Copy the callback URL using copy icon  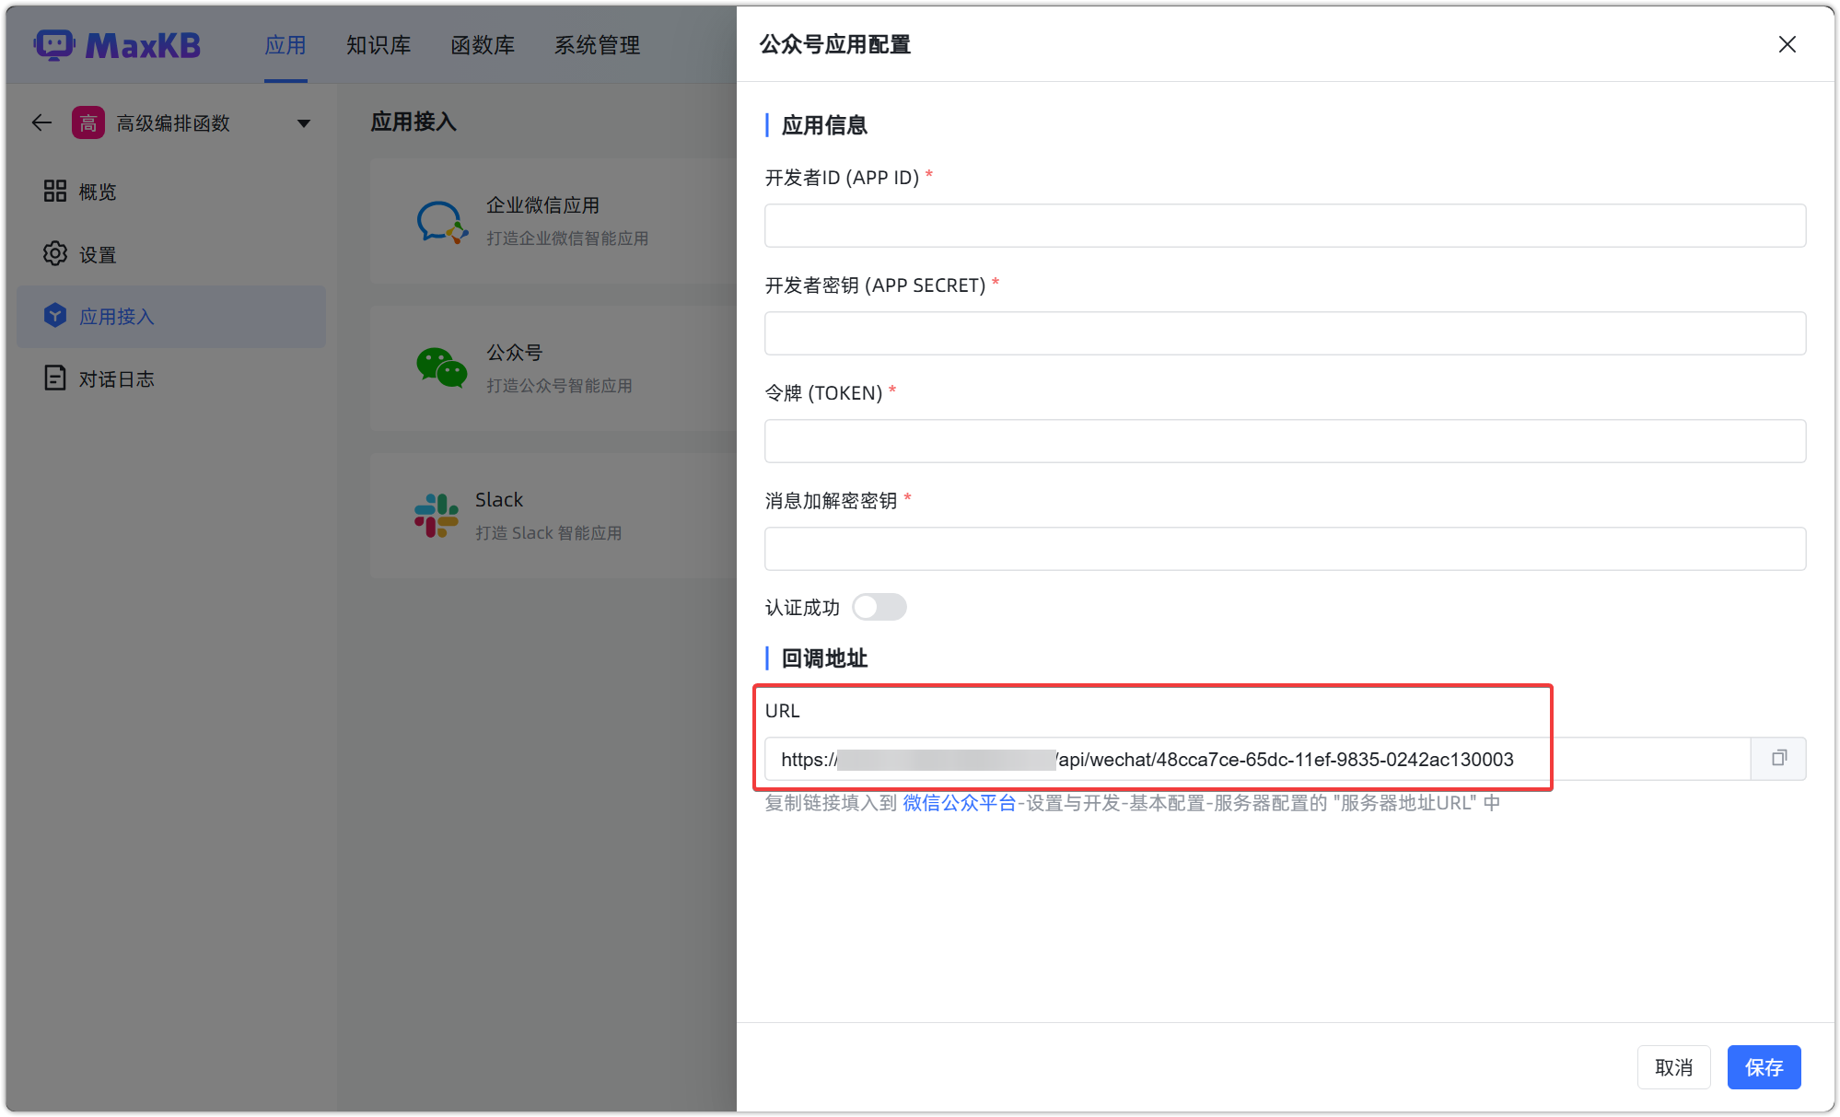coord(1778,758)
